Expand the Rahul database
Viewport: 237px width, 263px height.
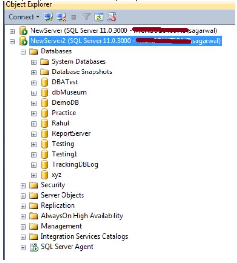pos(34,124)
